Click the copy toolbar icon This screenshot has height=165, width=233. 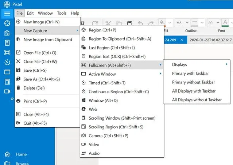[119, 23]
